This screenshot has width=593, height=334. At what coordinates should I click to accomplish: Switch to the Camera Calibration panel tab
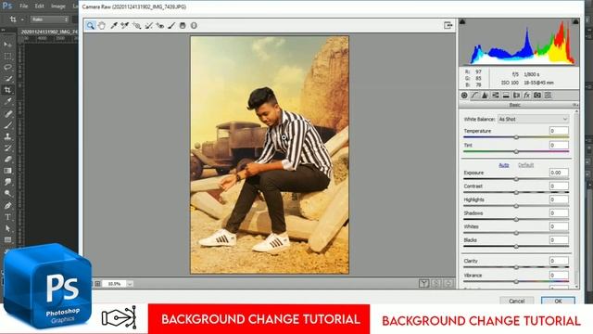[537, 96]
